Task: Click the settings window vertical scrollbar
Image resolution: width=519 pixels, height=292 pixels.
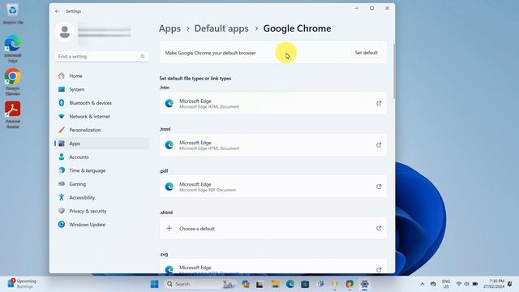Action: (x=393, y=71)
